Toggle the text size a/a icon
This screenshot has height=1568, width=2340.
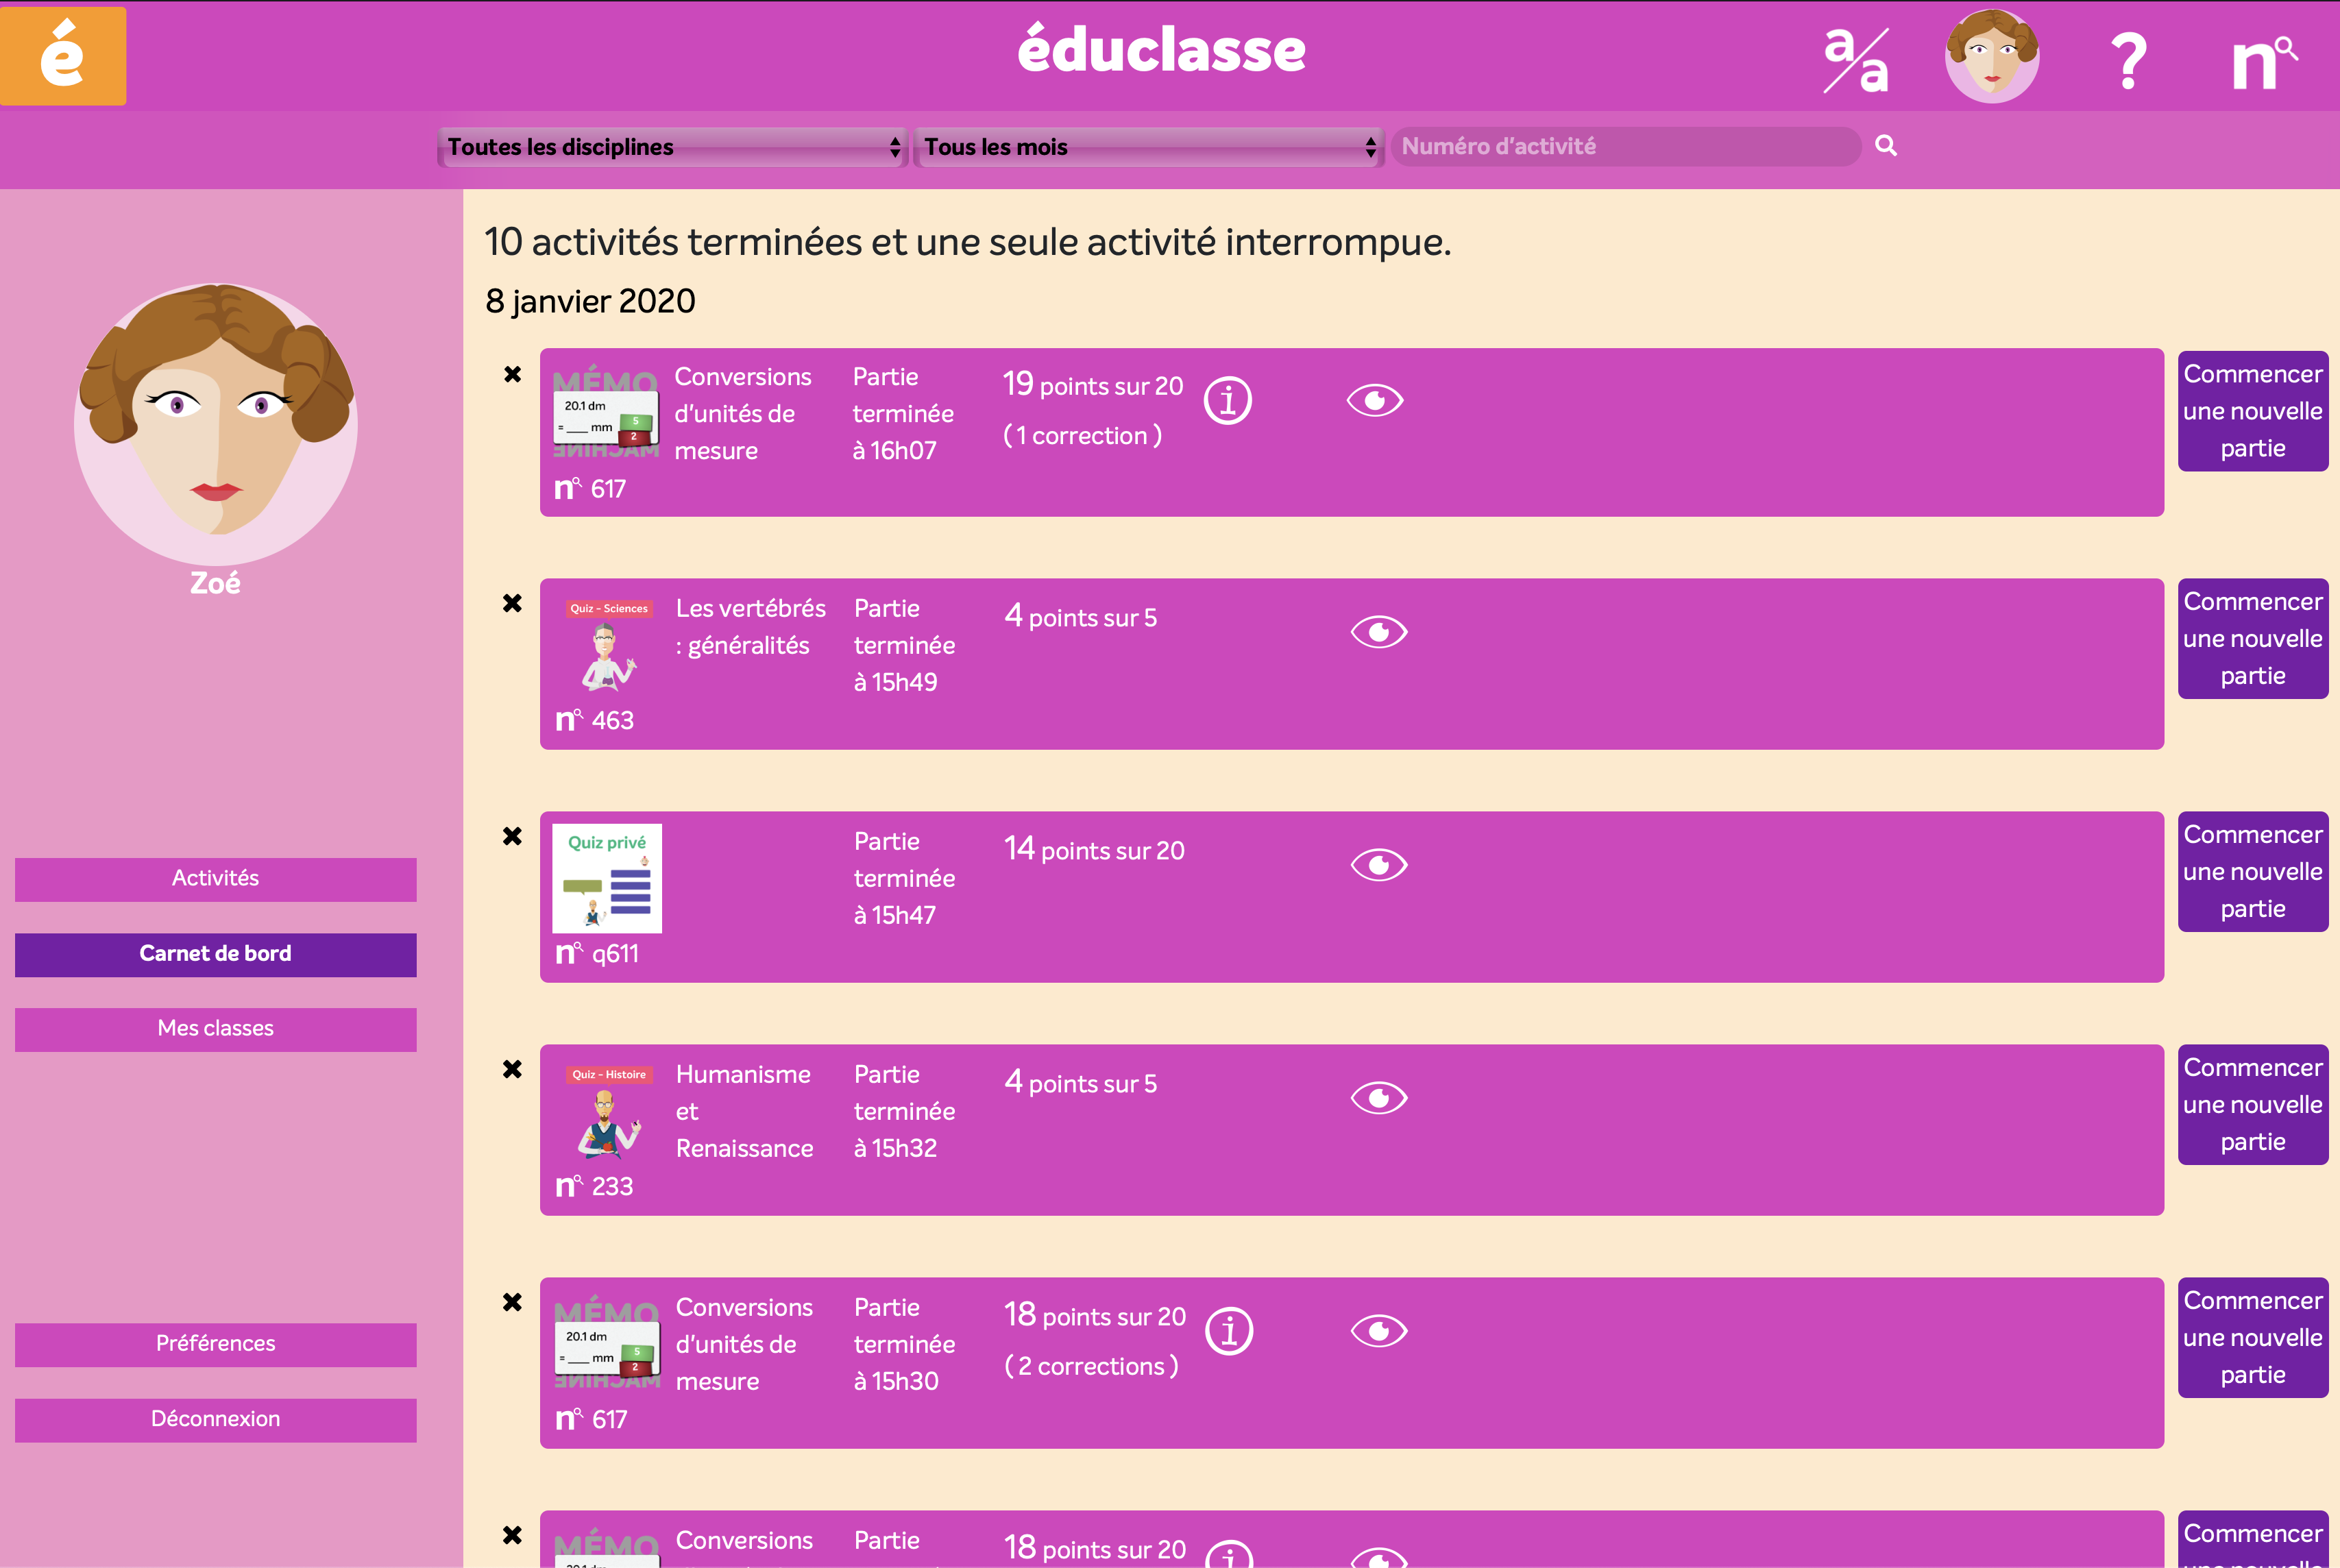click(1855, 60)
